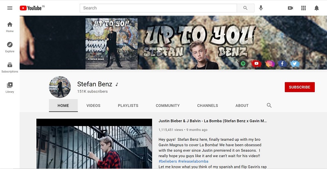The width and height of the screenshot is (327, 169).
Task: Open Explore in the sidebar
Action: coord(10,47)
